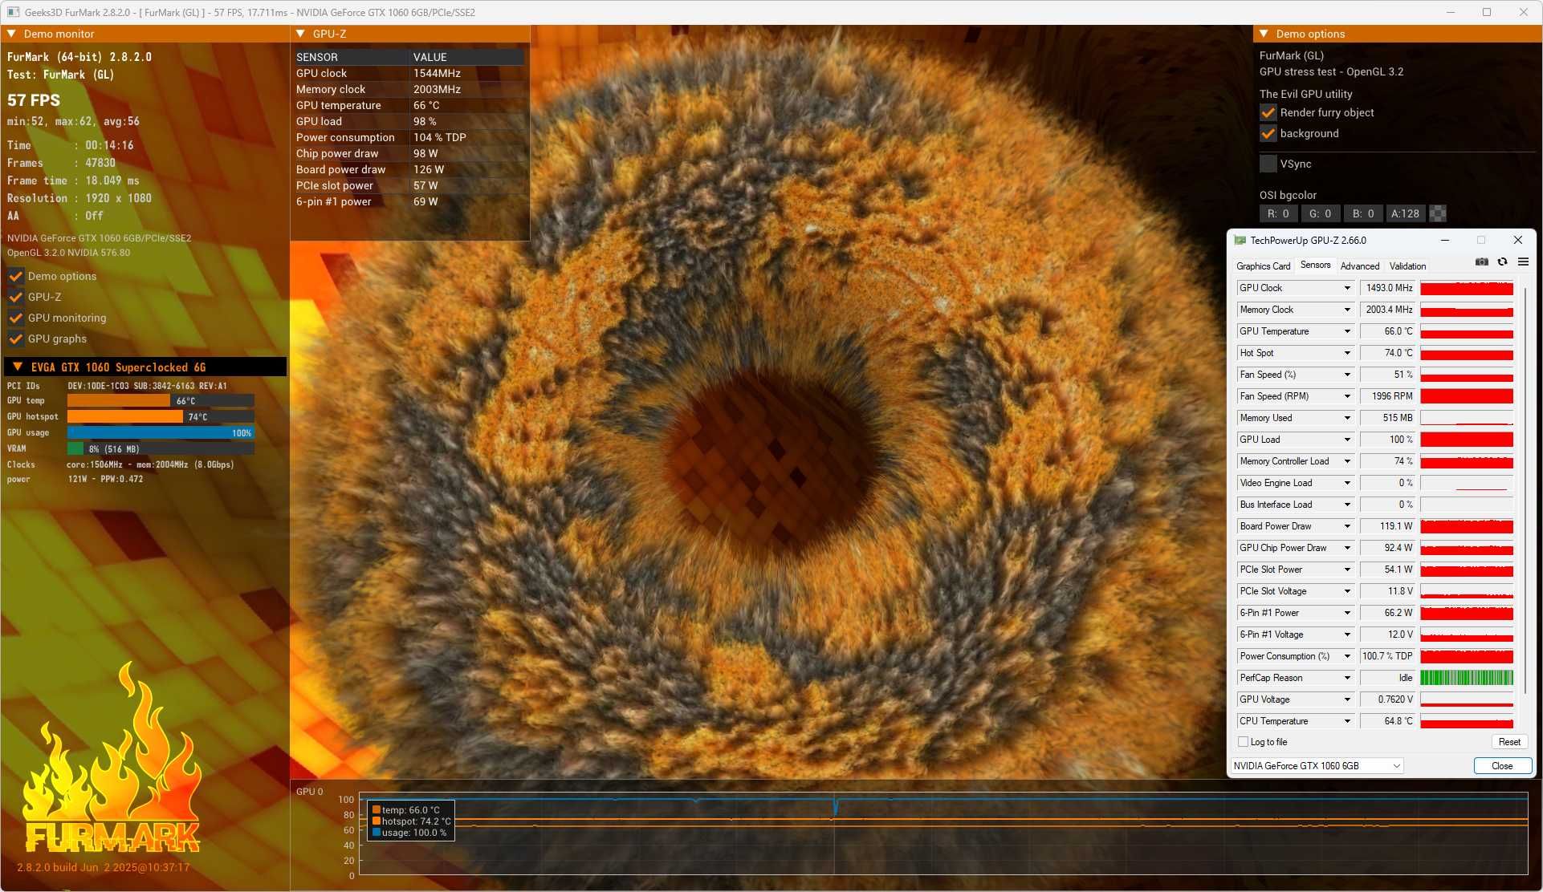Viewport: 1543px width, 892px height.
Task: Toggle the GPU-Z checkbox in Demo monitor
Action: pos(15,297)
